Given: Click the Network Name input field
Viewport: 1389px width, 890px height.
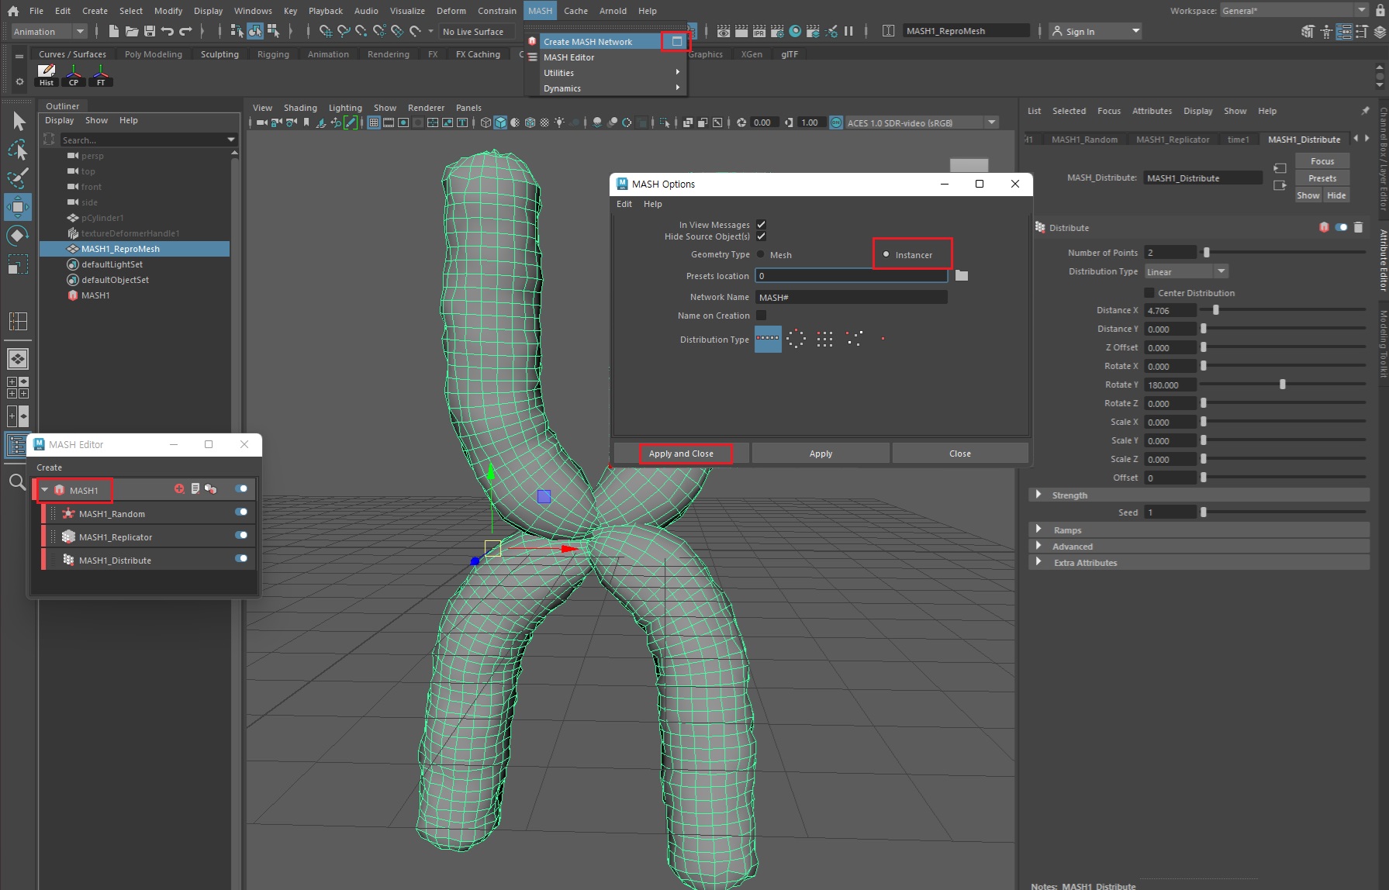Looking at the screenshot, I should [851, 297].
